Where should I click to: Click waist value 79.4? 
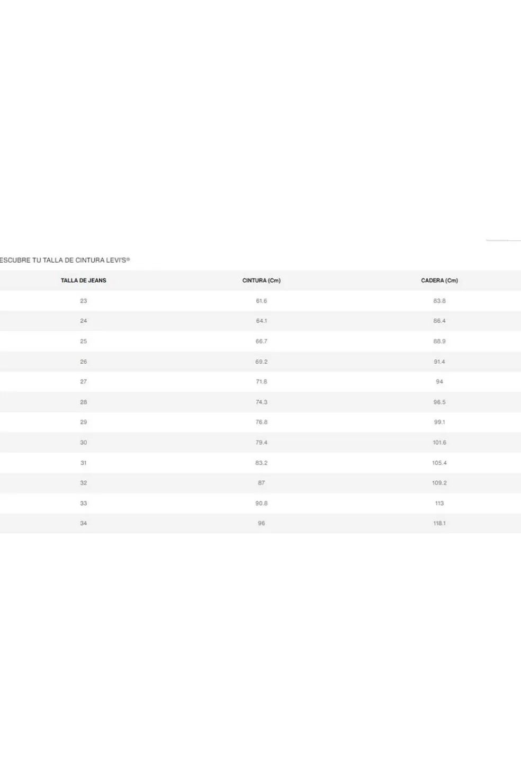(262, 443)
